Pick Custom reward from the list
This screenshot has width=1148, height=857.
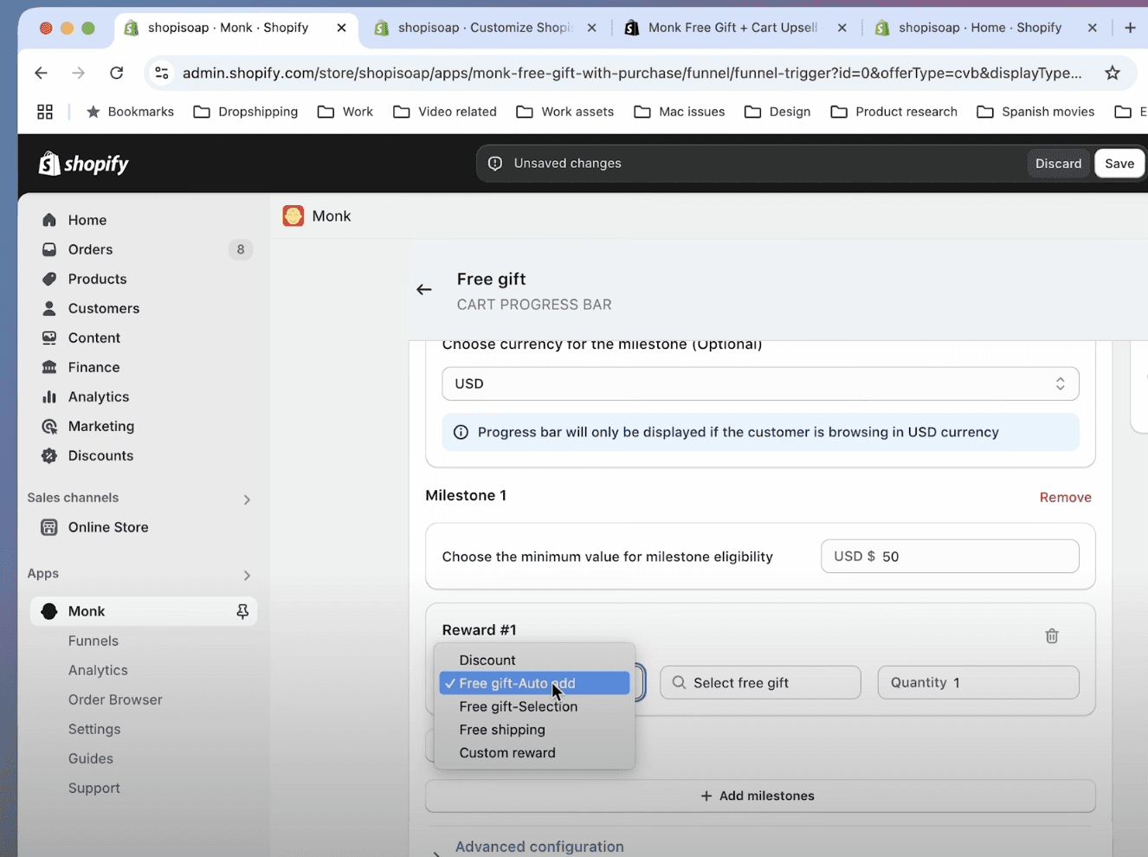[535, 753]
